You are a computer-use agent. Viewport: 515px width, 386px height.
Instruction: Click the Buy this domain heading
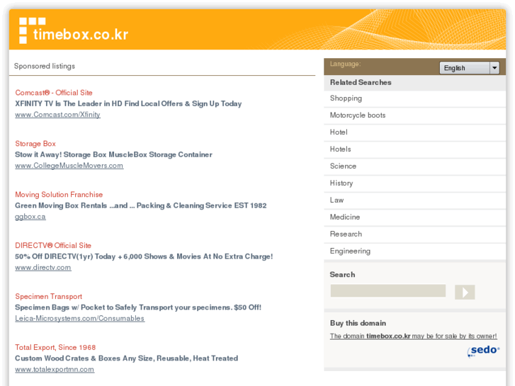click(358, 323)
